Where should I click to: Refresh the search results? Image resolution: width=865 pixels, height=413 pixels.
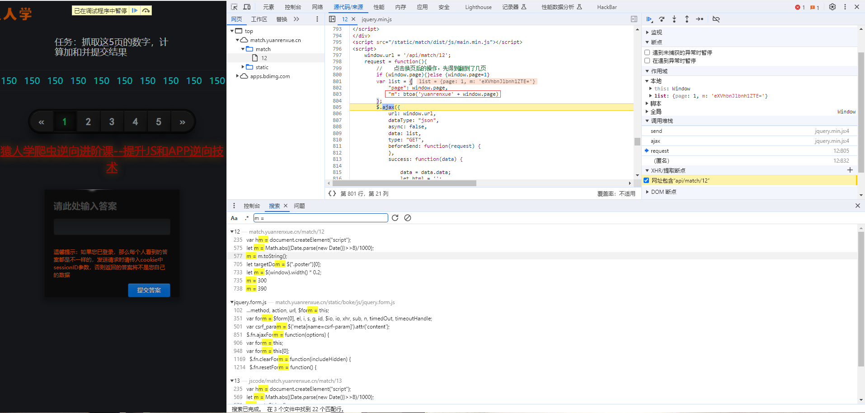tap(395, 218)
